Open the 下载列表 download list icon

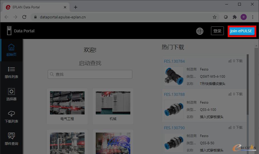tap(11, 114)
